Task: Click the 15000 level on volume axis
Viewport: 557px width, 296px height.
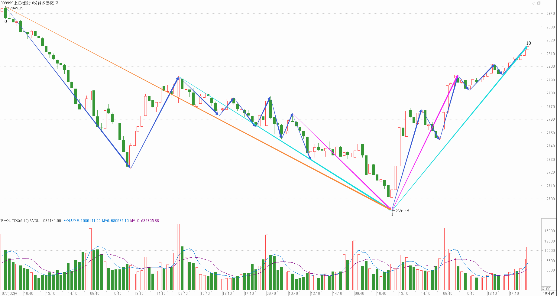Action: click(549, 231)
